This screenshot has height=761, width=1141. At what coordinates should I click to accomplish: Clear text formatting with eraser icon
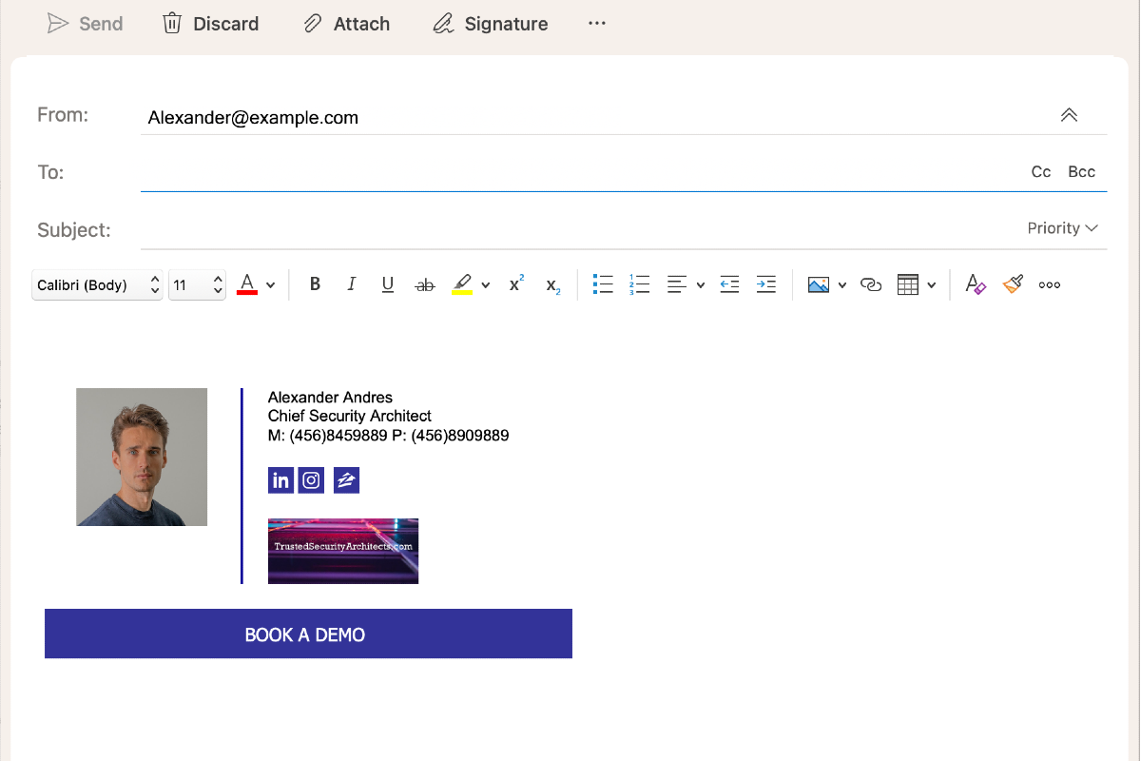[x=976, y=284]
